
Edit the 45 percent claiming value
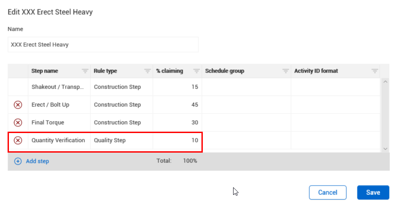[x=178, y=105]
